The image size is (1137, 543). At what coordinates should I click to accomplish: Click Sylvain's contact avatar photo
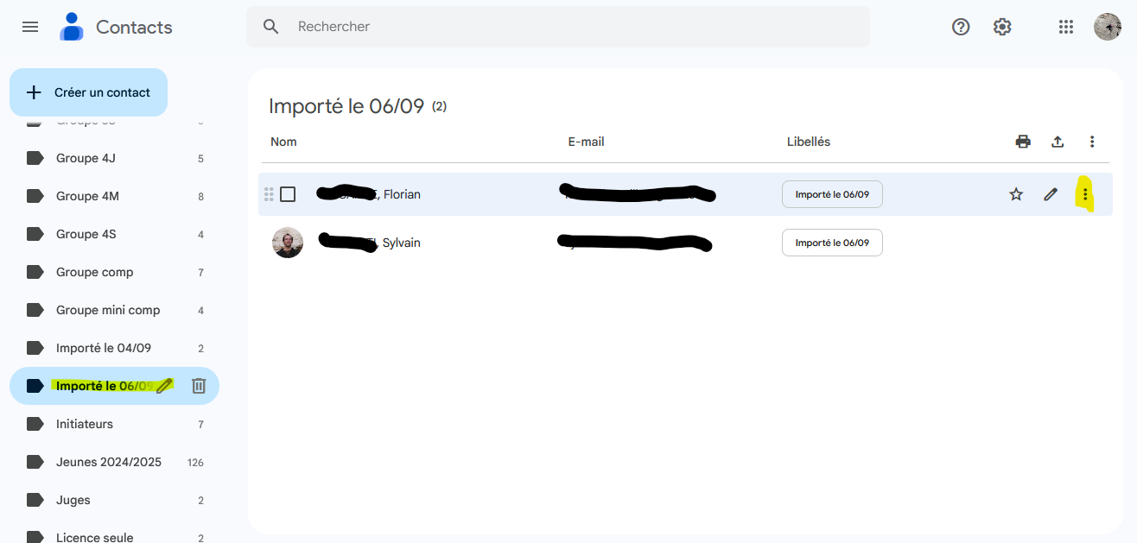(x=288, y=243)
